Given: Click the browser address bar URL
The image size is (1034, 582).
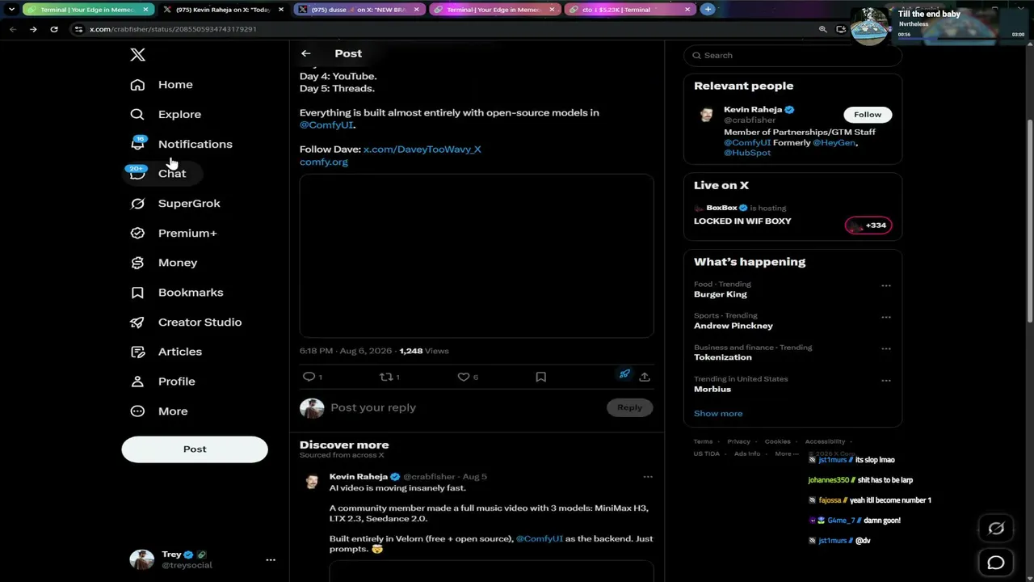Looking at the screenshot, I should pos(173,29).
